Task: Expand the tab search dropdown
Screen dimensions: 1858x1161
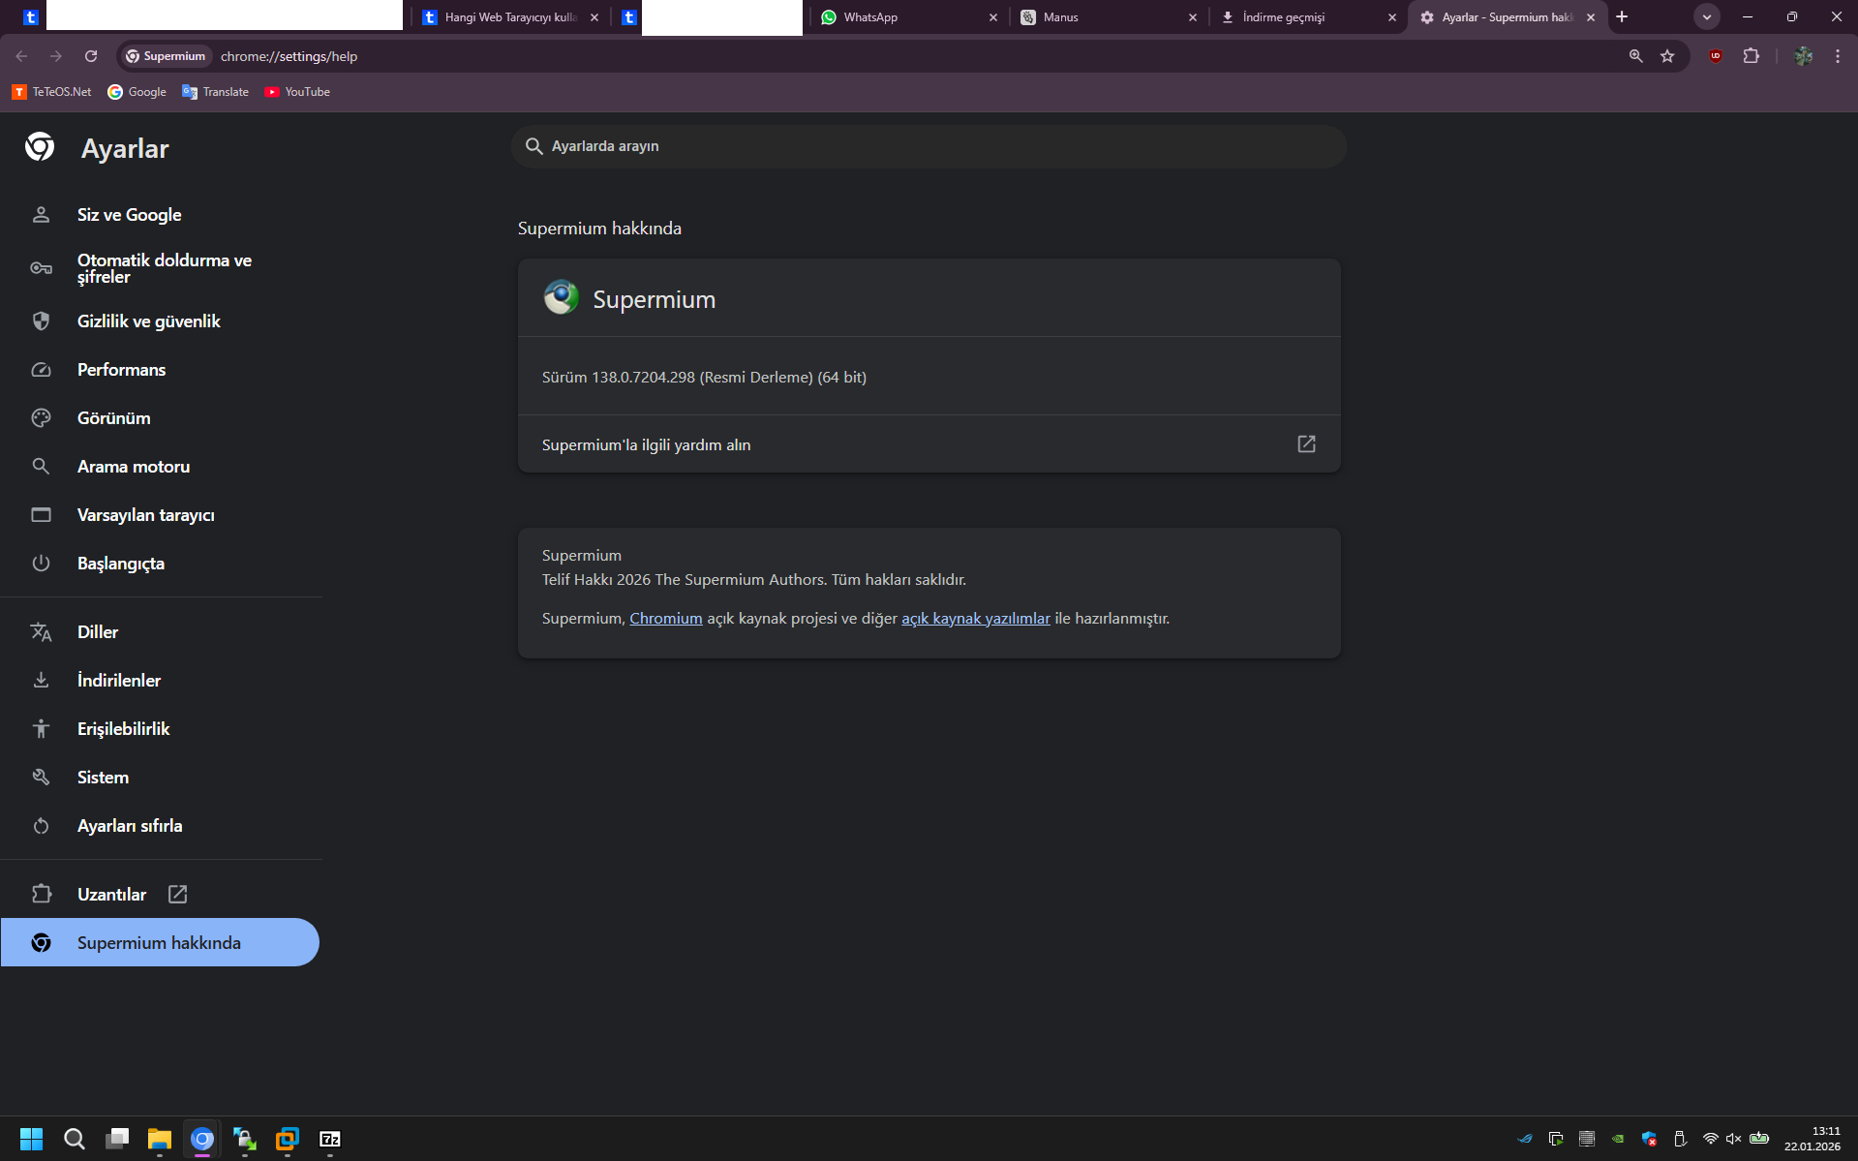Action: (x=1707, y=17)
